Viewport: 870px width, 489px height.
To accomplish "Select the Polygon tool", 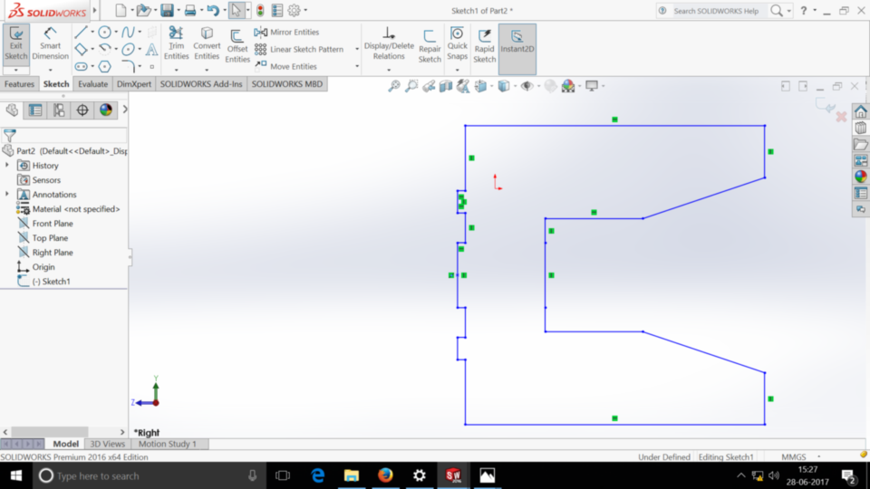I will [x=104, y=66].
